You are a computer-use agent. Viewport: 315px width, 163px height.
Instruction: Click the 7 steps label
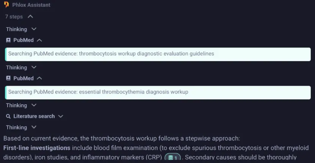[14, 17]
